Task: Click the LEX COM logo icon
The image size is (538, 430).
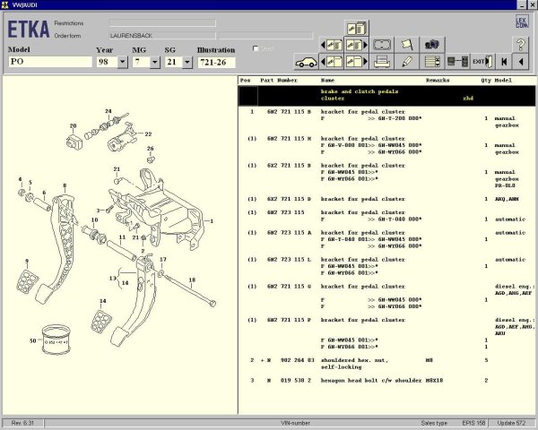Action: point(522,21)
